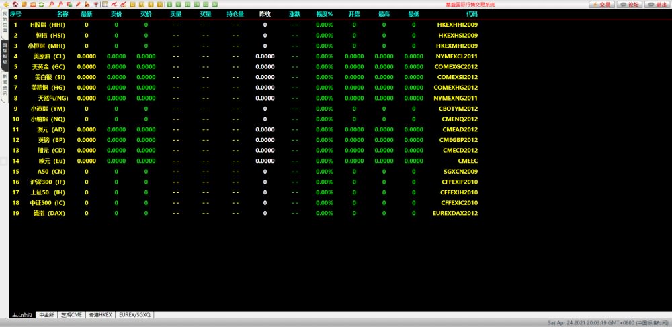
Task: Switch to the EUREX/SGXQ bottom tab
Action: [x=134, y=315]
